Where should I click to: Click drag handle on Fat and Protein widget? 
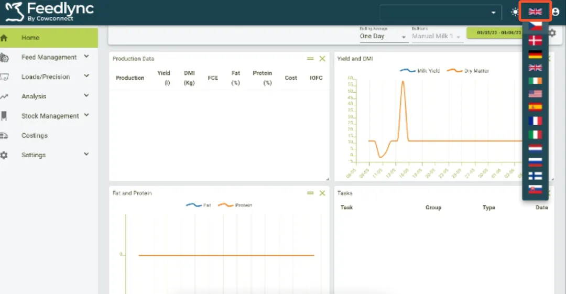pyautogui.click(x=310, y=193)
